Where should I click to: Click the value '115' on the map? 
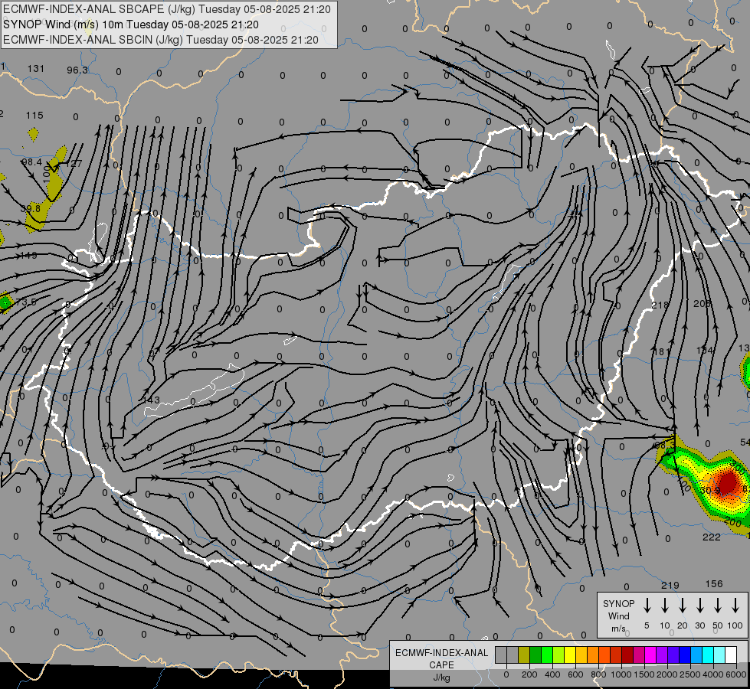point(34,116)
